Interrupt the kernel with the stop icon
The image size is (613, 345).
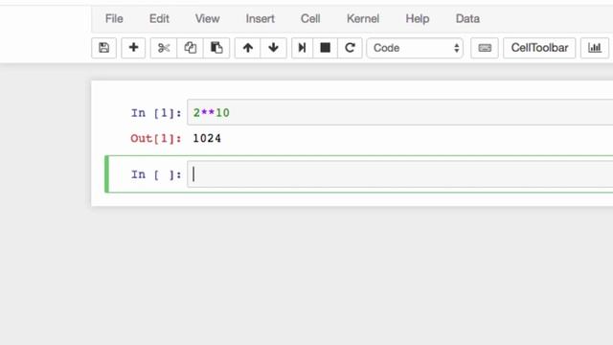tap(326, 48)
